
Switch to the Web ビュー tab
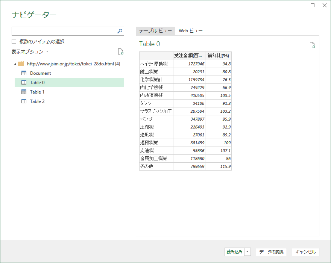(191, 31)
